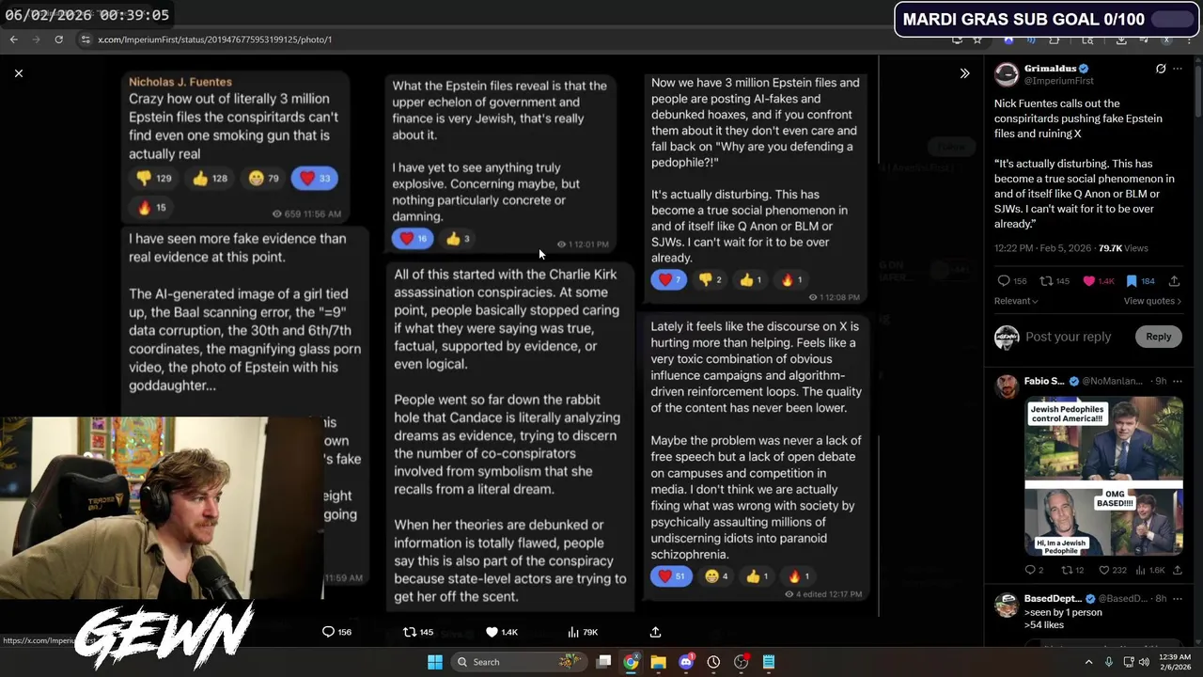The width and height of the screenshot is (1203, 677).
Task: Open the Clock app taskbar icon
Action: point(713,662)
